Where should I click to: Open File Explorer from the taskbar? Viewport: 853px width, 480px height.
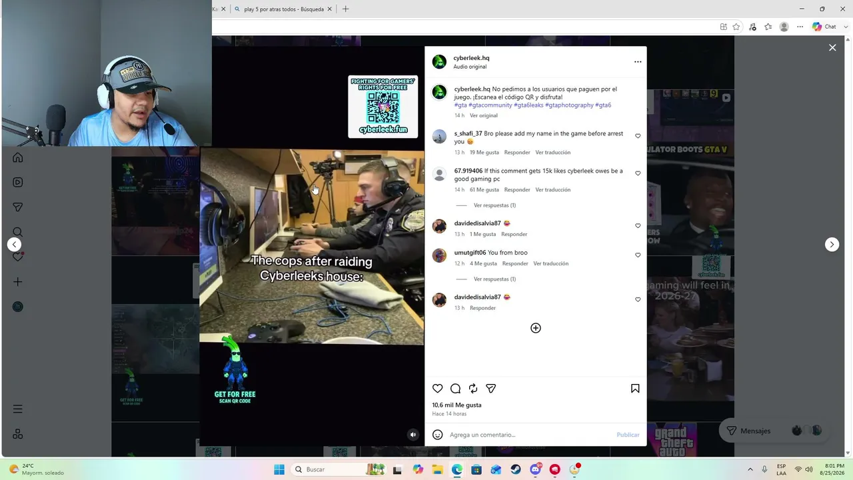438,469
